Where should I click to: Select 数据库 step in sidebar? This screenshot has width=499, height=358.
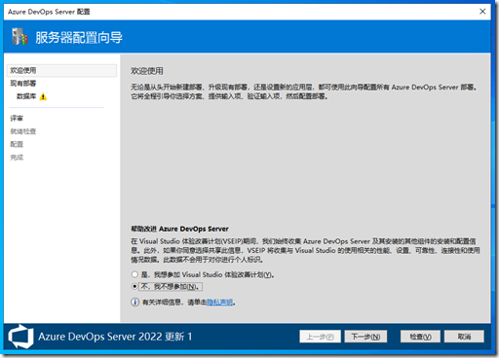click(x=26, y=96)
